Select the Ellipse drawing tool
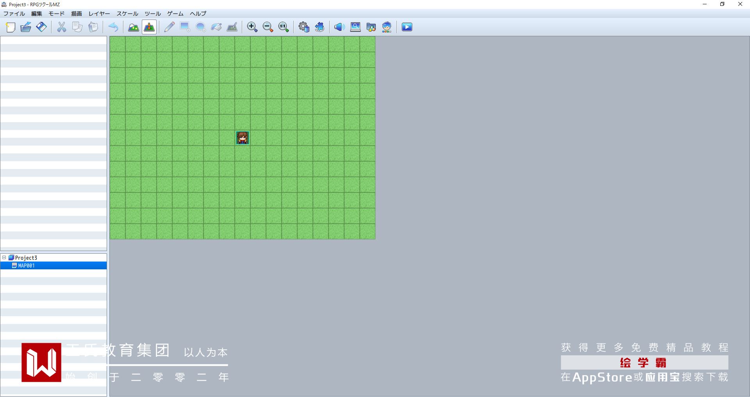The image size is (750, 397). [200, 27]
